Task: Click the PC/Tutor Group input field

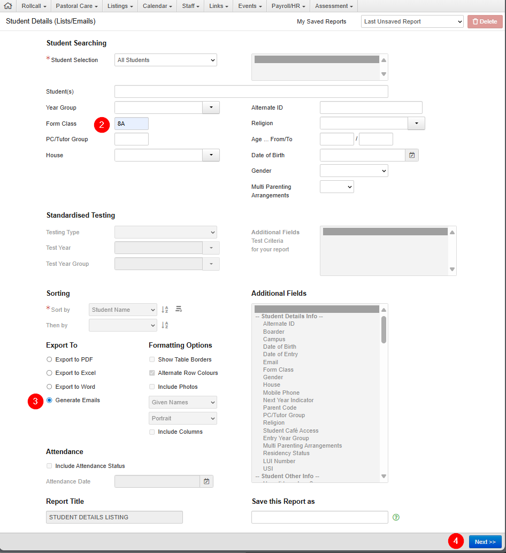Action: [132, 139]
